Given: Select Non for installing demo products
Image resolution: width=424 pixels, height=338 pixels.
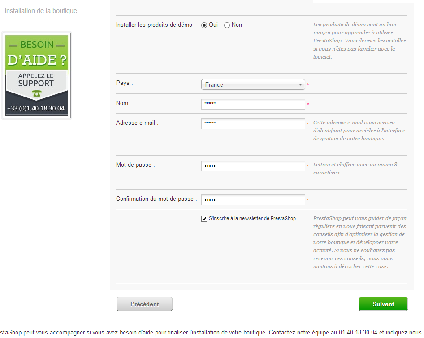Looking at the screenshot, I should (227, 25).
